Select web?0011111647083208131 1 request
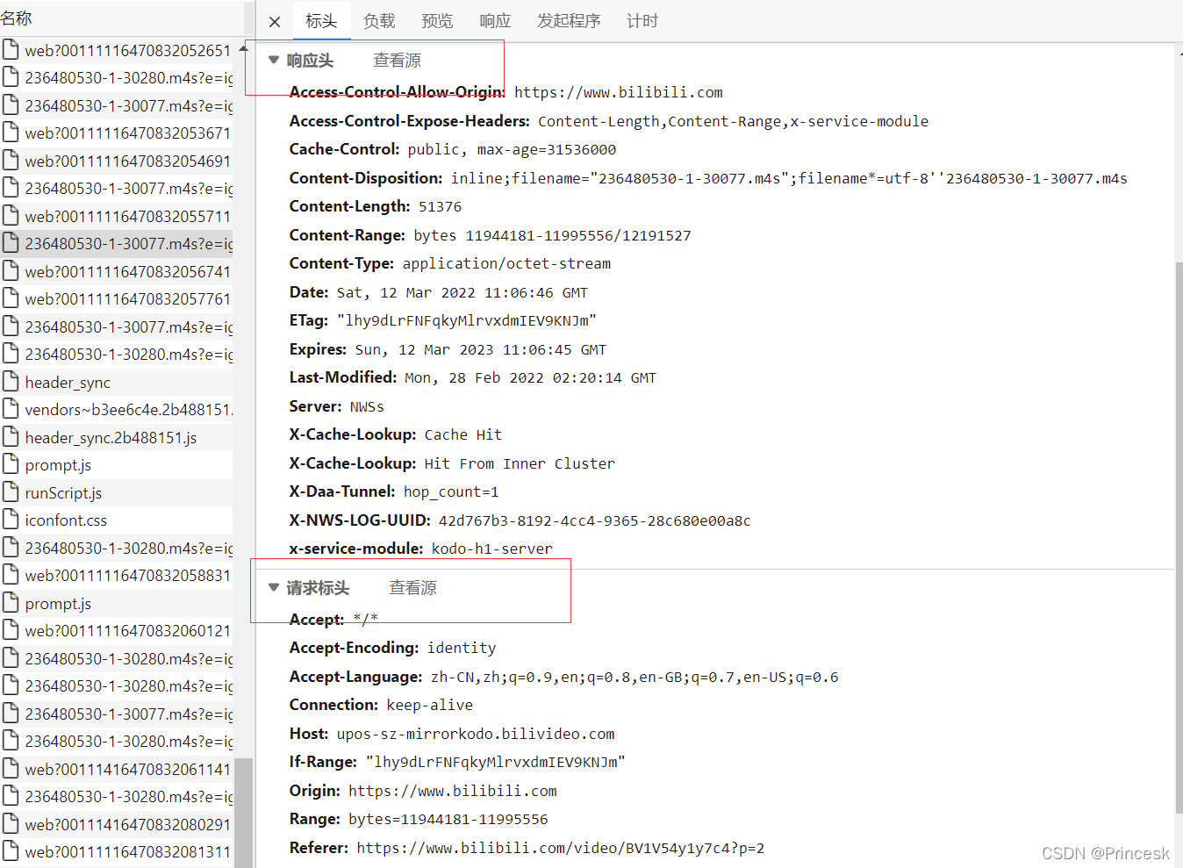 click(117, 851)
